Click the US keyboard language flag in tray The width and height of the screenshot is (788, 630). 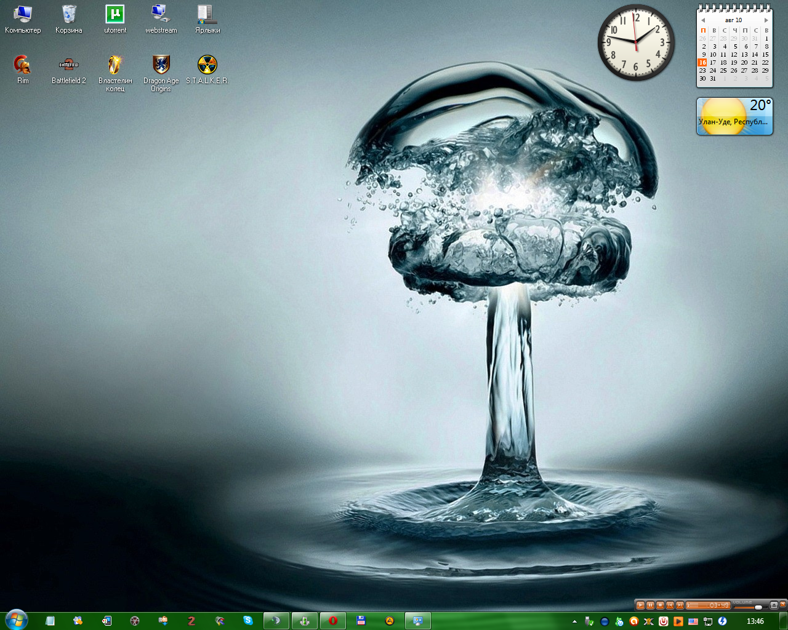click(x=693, y=621)
